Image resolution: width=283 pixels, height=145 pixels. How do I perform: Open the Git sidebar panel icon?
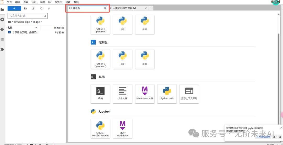click(x=2, y=29)
